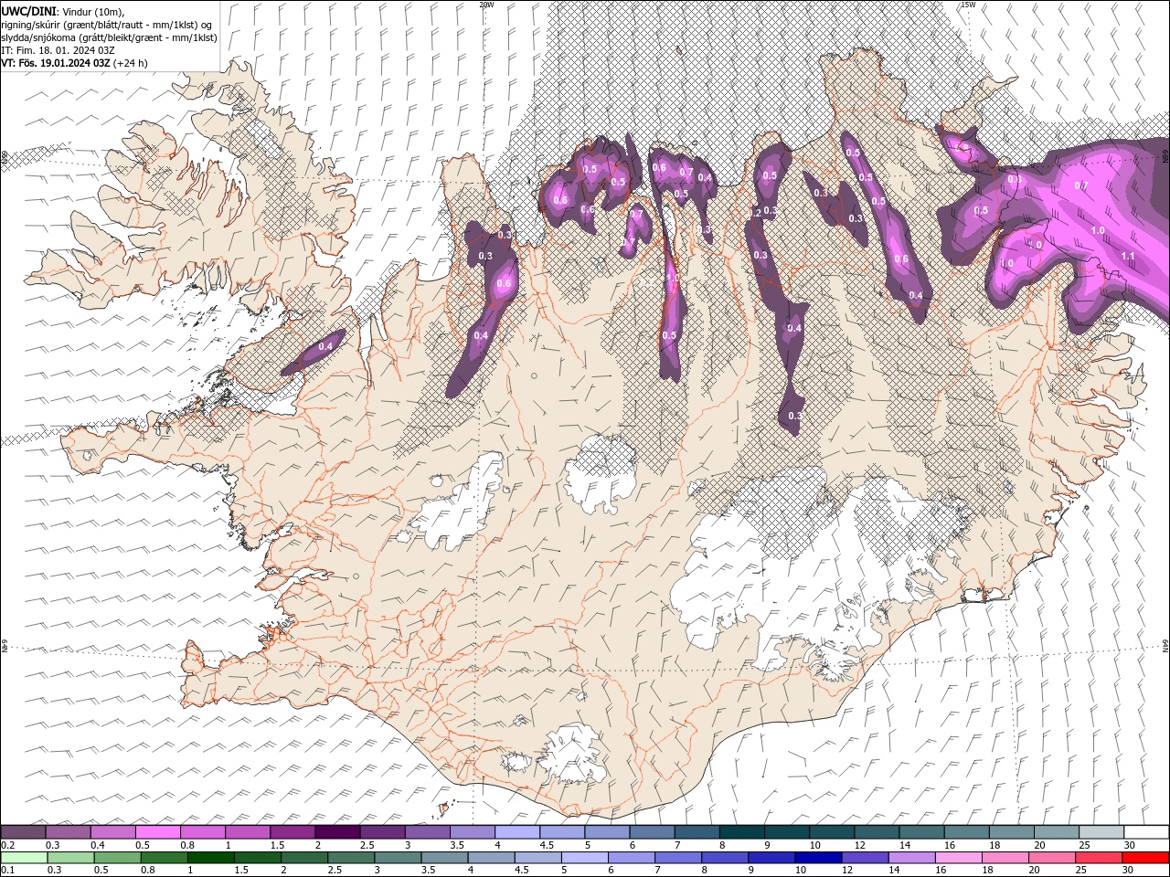Click the "(+24 h)" forecast offset text
The width and height of the screenshot is (1170, 877).
(x=131, y=63)
